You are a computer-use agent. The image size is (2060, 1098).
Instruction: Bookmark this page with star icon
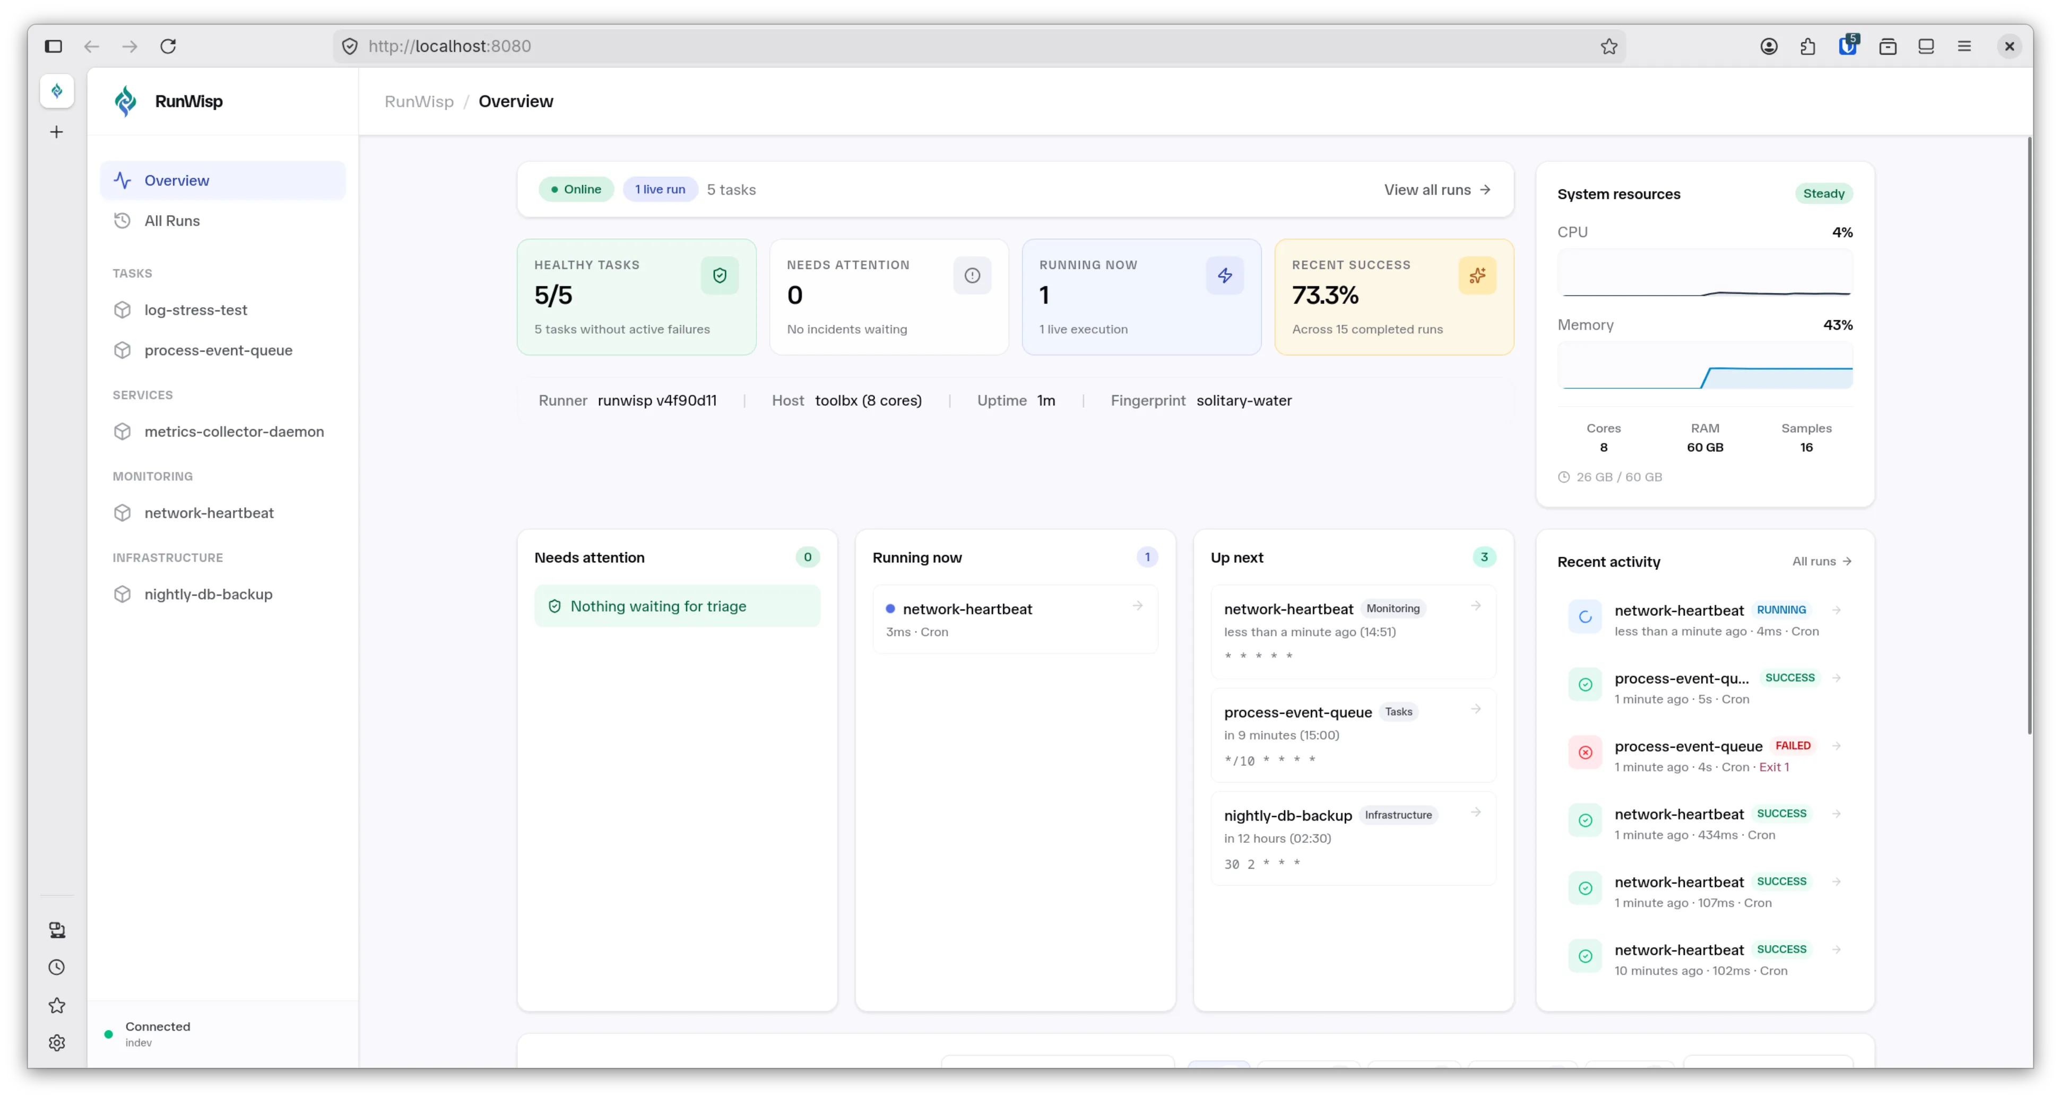coord(1609,46)
